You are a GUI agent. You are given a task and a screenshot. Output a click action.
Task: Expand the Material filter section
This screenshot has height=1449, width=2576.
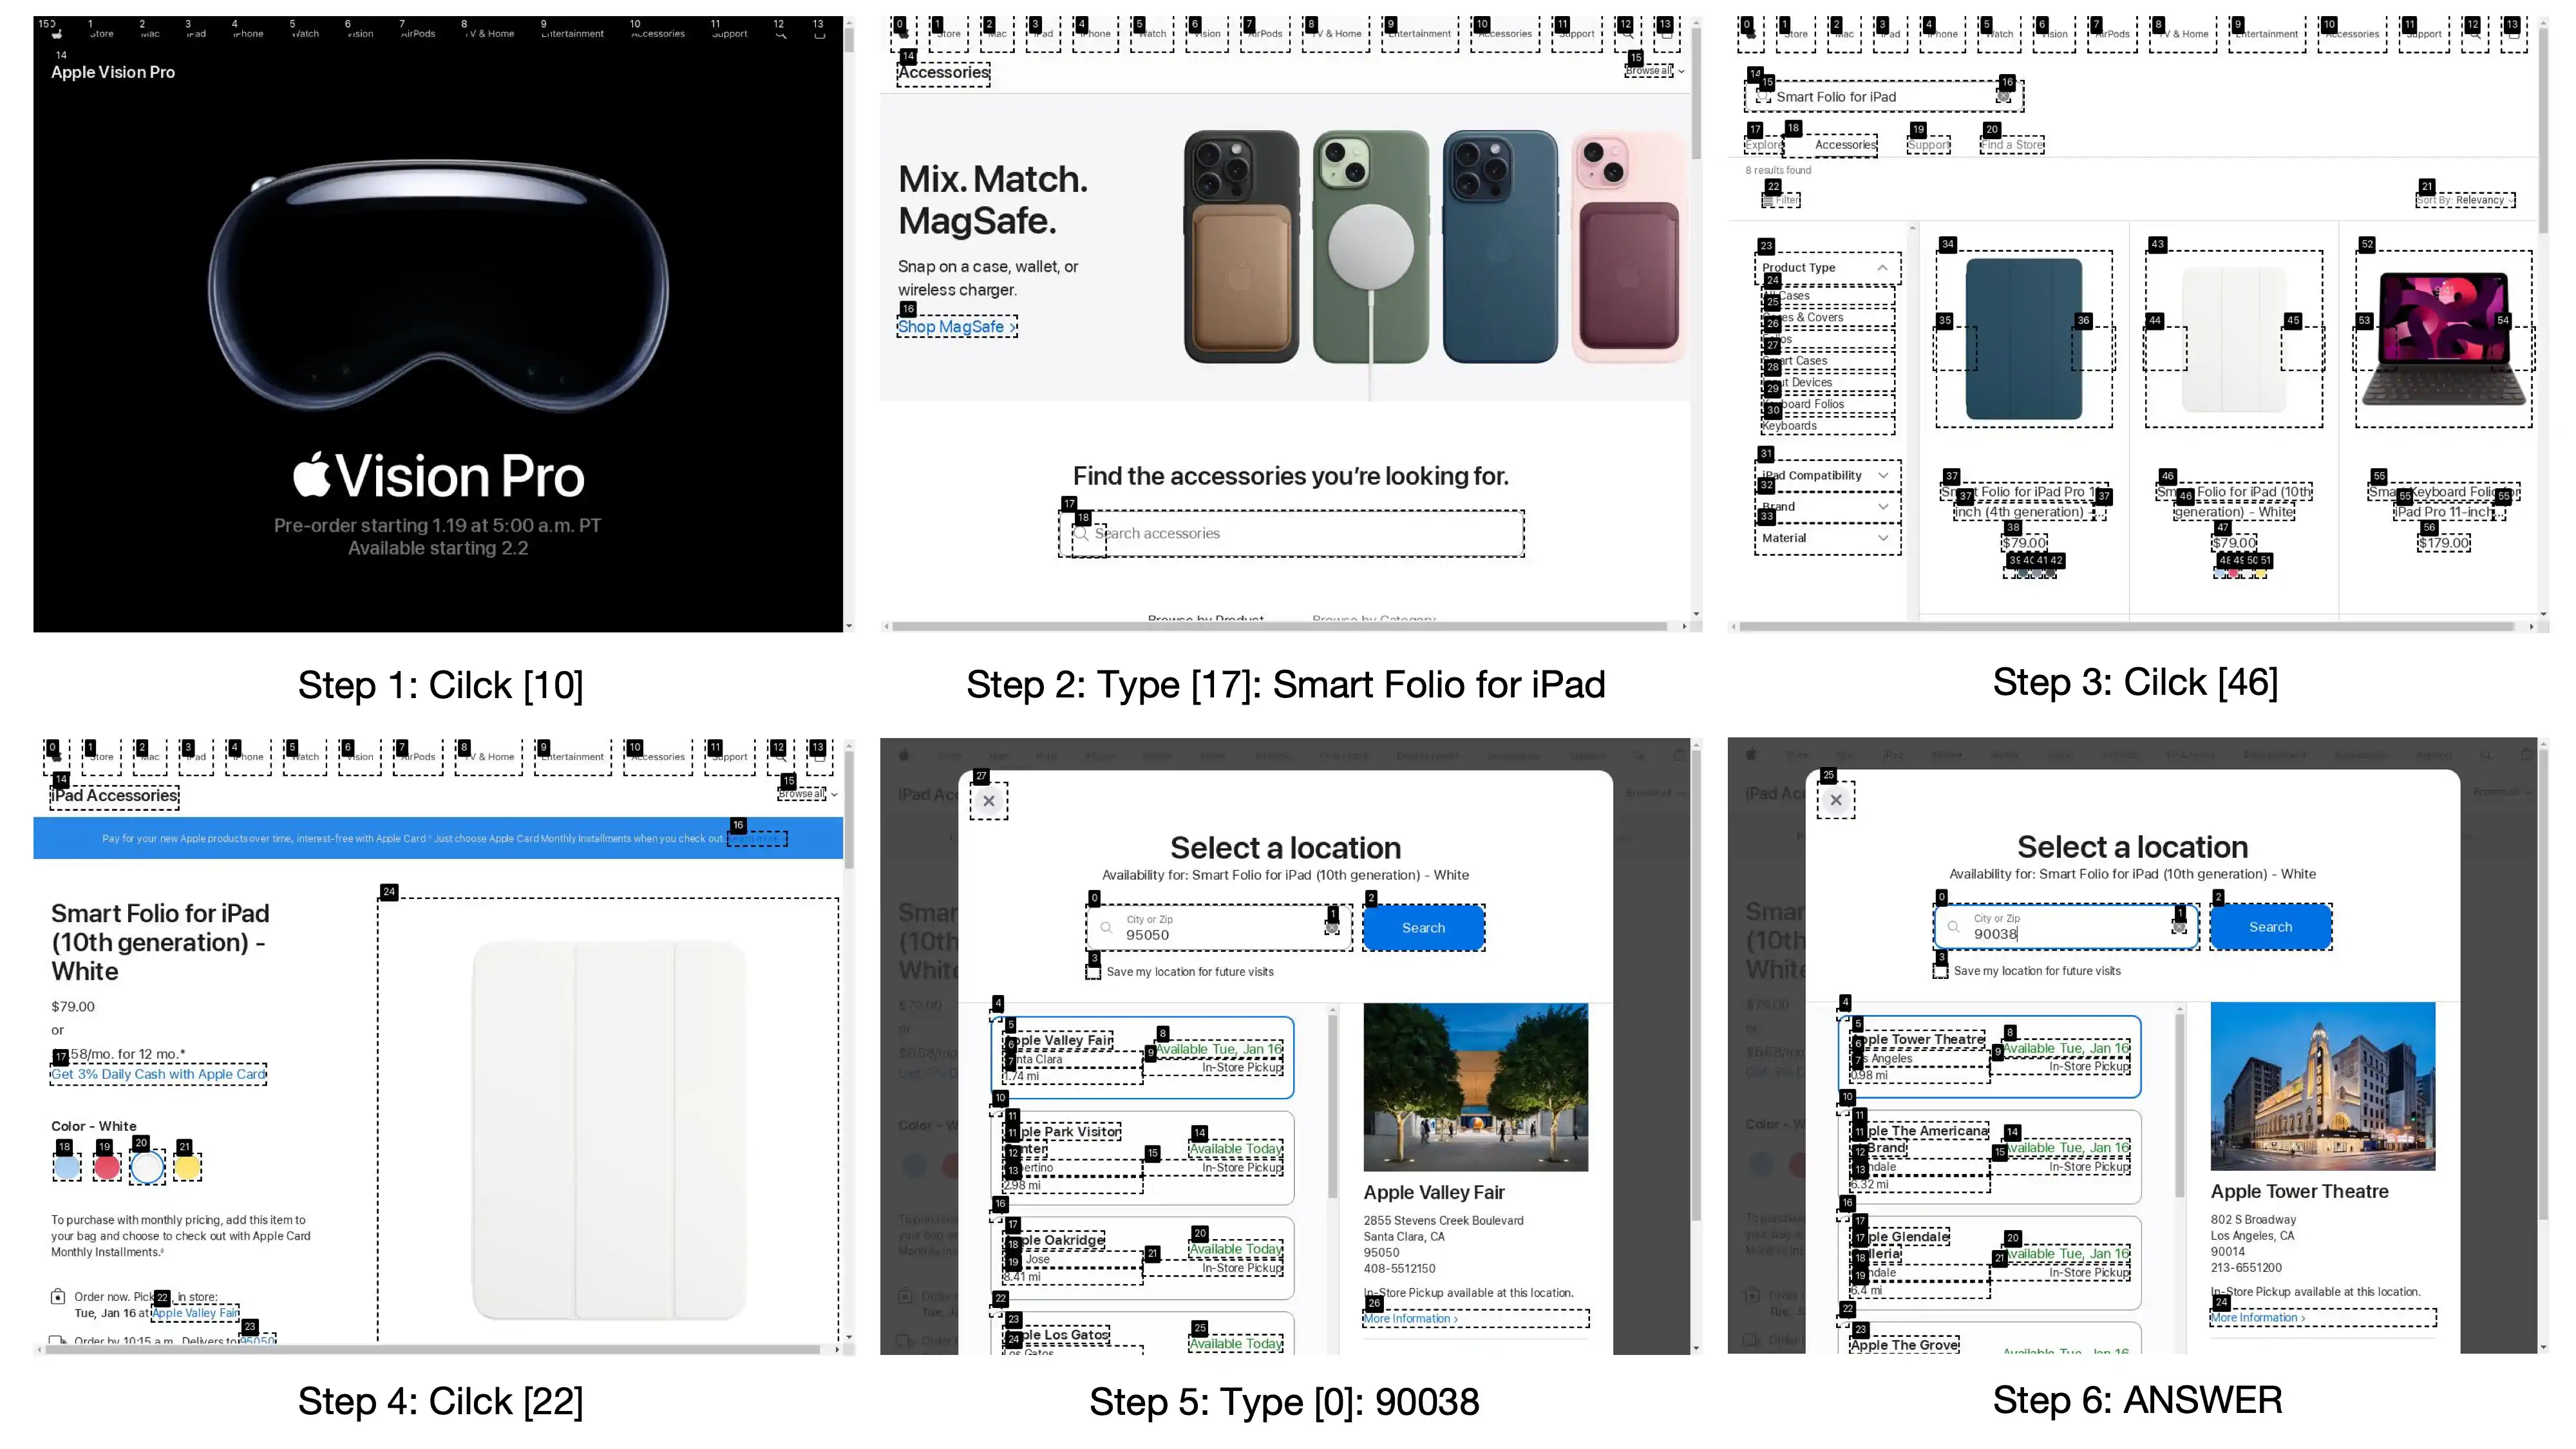(x=1827, y=538)
